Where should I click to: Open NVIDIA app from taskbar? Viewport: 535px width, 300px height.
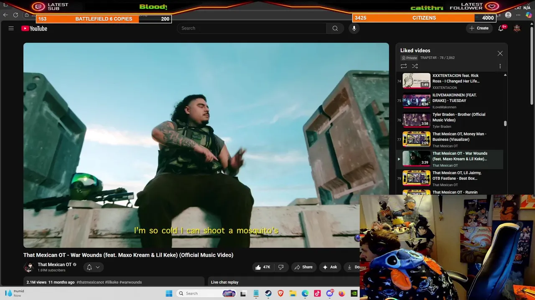click(x=354, y=293)
